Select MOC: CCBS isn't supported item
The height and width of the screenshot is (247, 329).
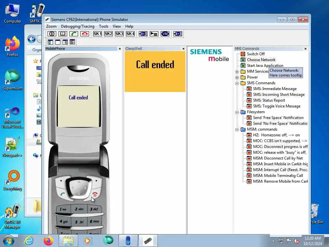click(x=280, y=141)
